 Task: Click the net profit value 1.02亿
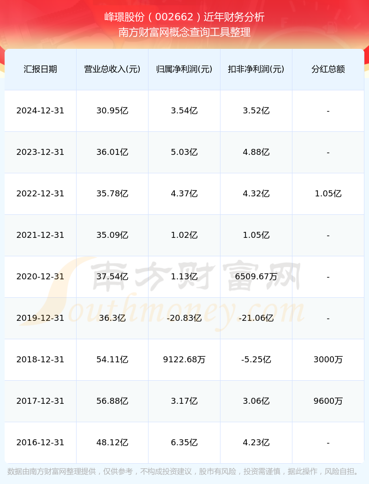[x=184, y=235]
